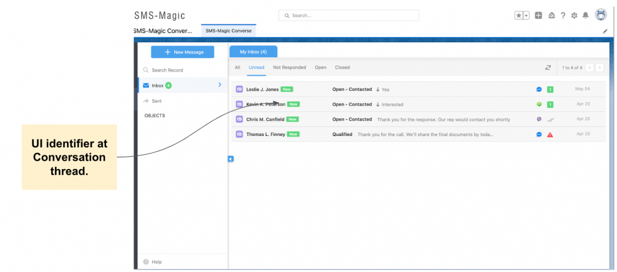Show Not Responded conversations

(289, 67)
